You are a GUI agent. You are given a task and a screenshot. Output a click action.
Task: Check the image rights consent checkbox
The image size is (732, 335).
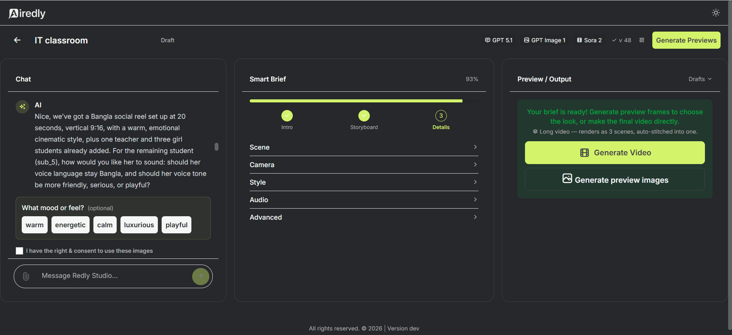19,251
